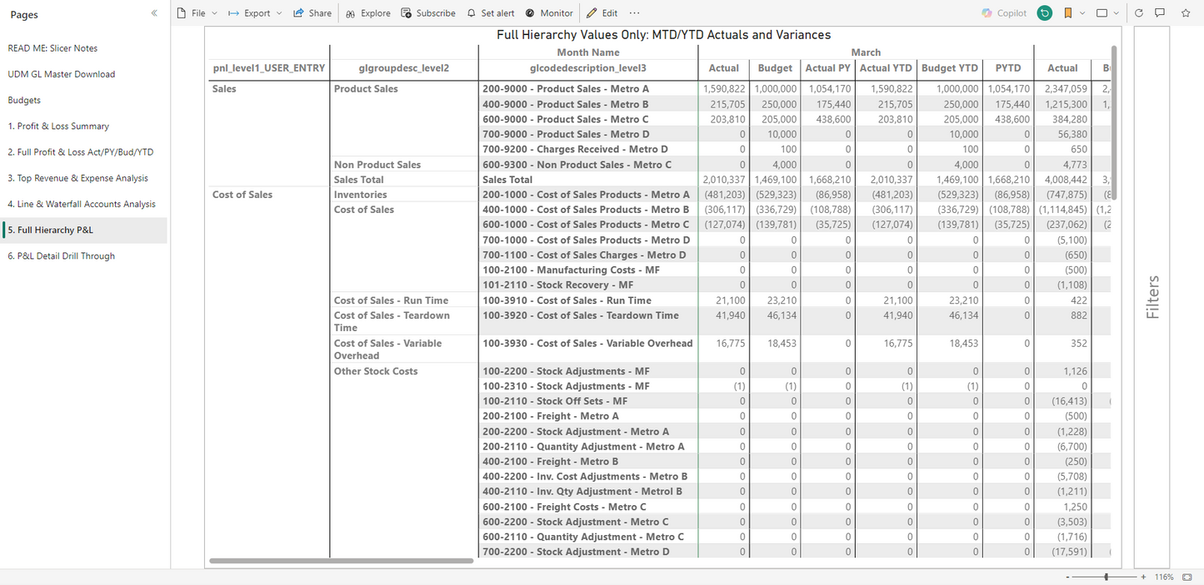
Task: Select row 700-2200 - Stock Adjustment - Metro D
Action: [x=587, y=552]
